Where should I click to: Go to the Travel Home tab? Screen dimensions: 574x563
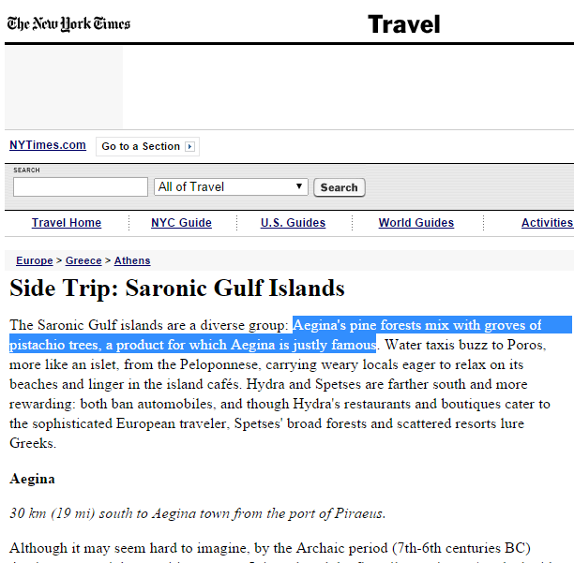(x=67, y=223)
